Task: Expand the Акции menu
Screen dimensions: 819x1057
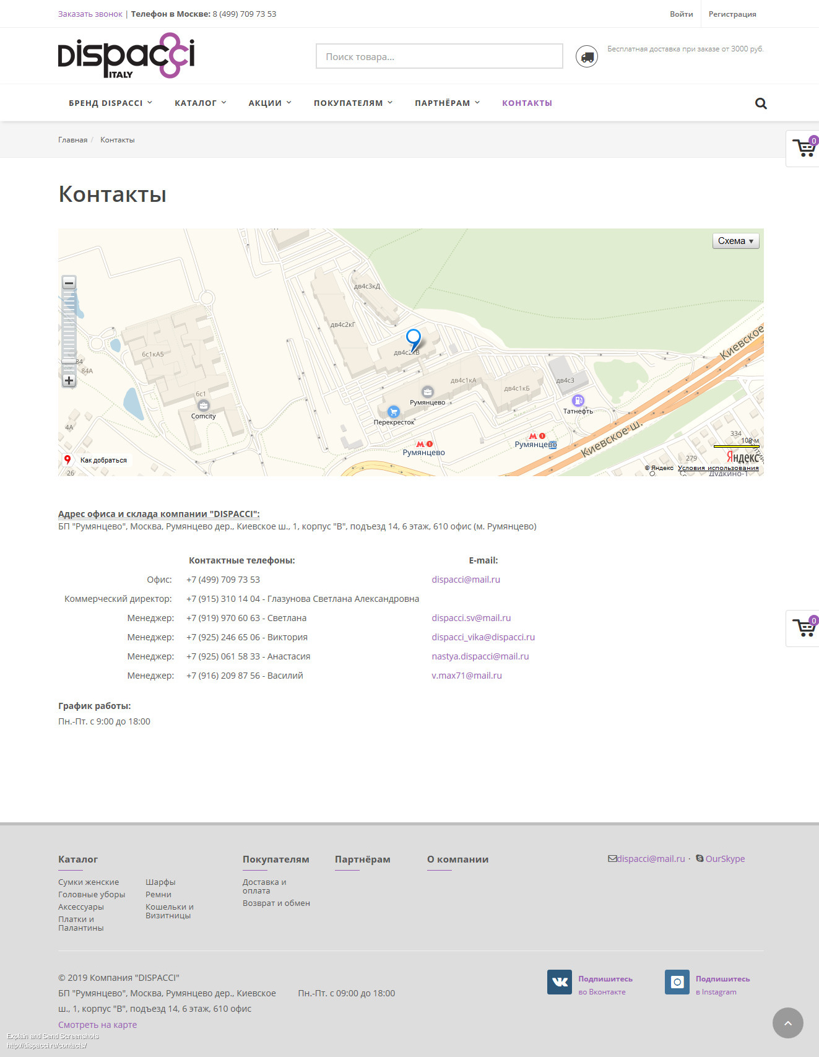Action: point(270,103)
